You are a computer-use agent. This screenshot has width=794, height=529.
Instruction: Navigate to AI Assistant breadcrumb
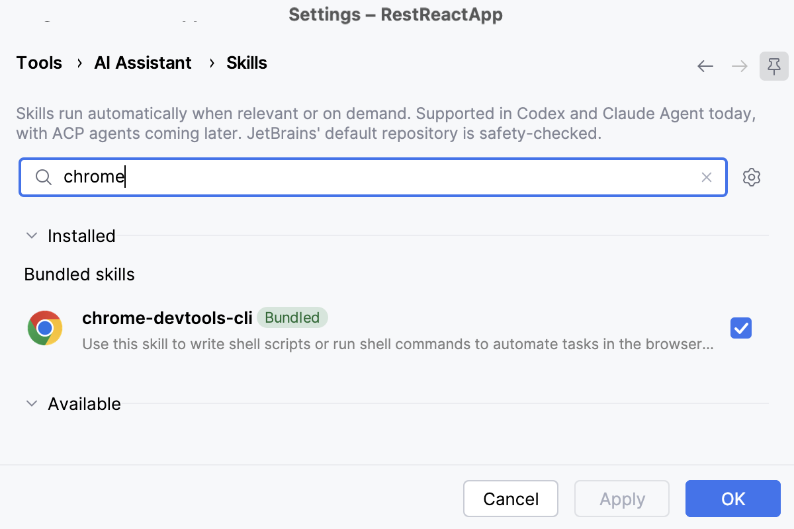[143, 63]
